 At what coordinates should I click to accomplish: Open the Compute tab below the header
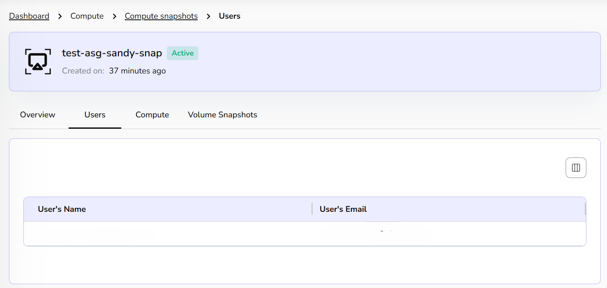(152, 115)
